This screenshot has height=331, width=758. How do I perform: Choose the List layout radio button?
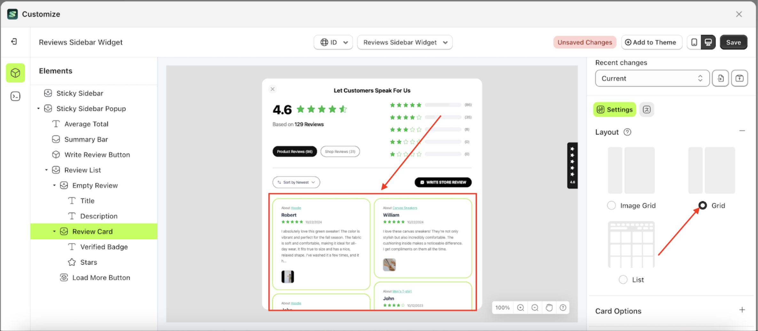pos(623,280)
